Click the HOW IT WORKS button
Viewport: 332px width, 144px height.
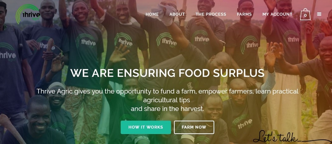[146, 127]
